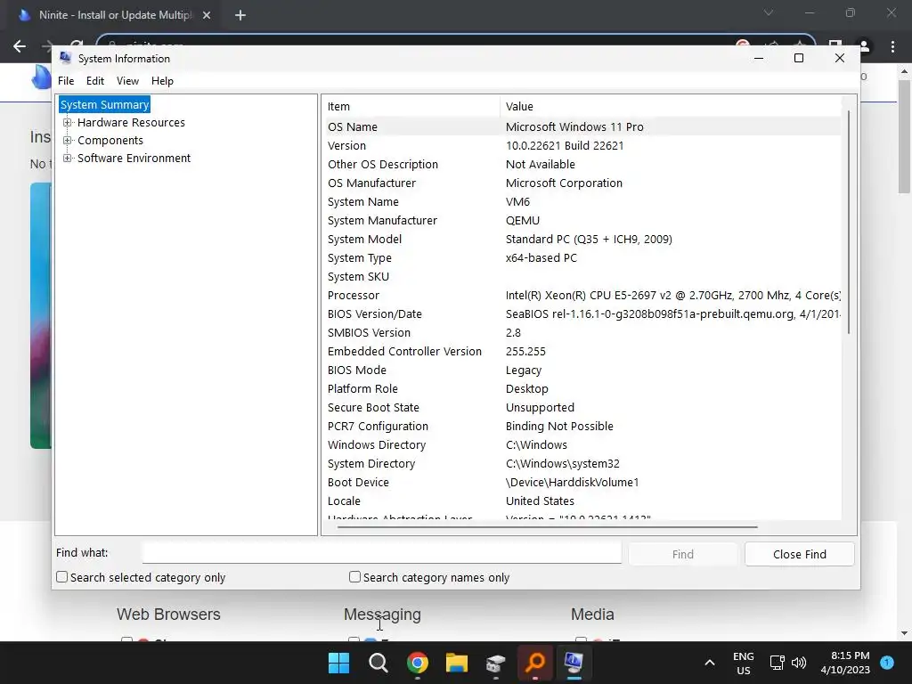Select the OS Name row
This screenshot has width=912, height=684.
pos(582,126)
